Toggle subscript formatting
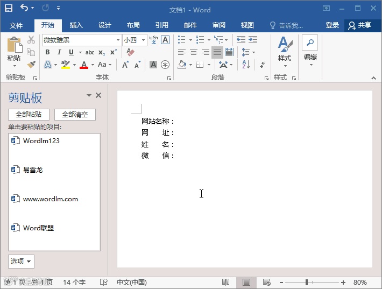 pyautogui.click(x=102, y=52)
